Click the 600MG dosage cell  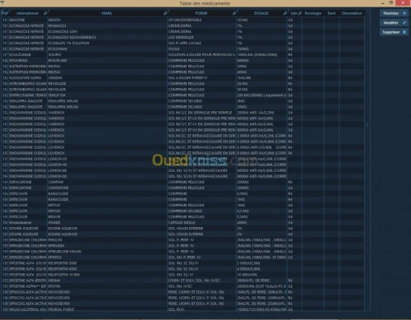pyautogui.click(x=261, y=60)
